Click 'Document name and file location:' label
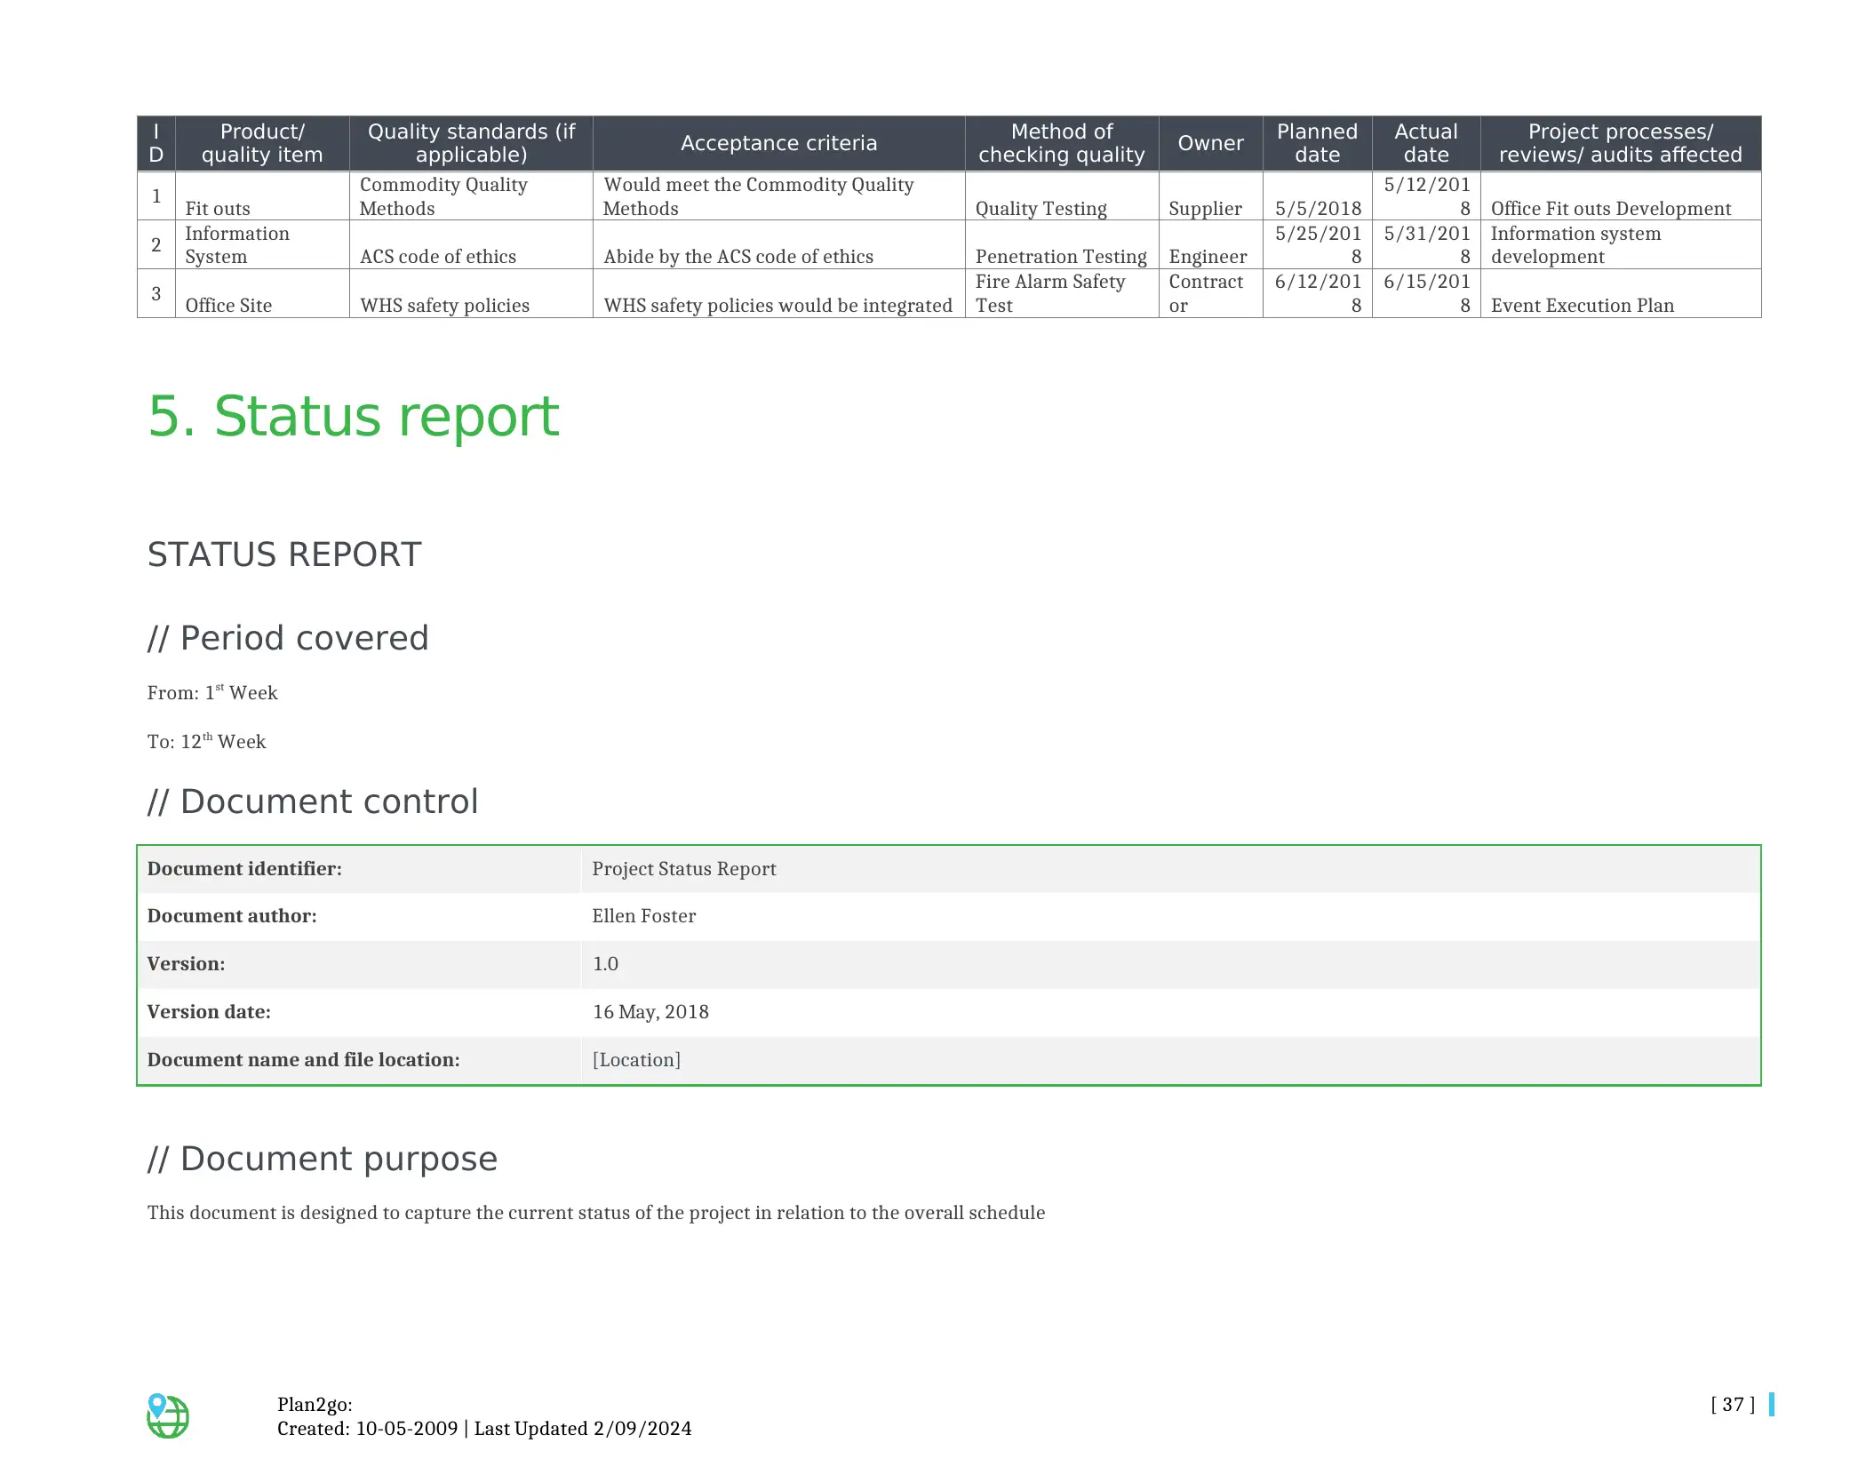Screen dimensions: 1866x1467 [303, 1060]
